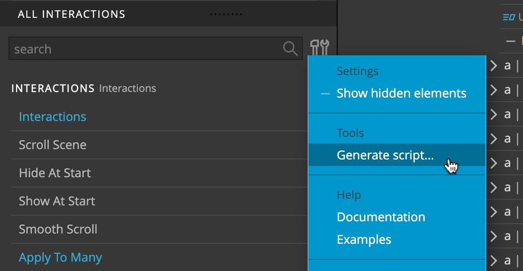Expand the first 'a' row chevron
Viewport: 523px width, 271px height.
click(494, 66)
